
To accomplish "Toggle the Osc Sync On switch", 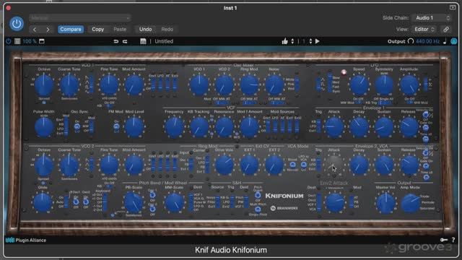I will click(77, 126).
